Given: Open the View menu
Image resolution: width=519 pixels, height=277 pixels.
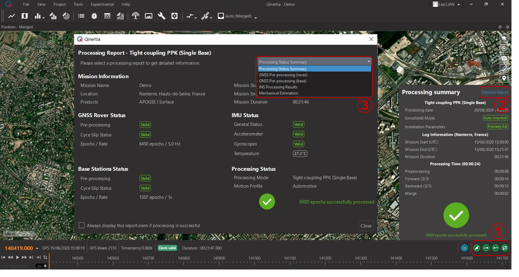Looking at the screenshot, I should click(x=41, y=4).
